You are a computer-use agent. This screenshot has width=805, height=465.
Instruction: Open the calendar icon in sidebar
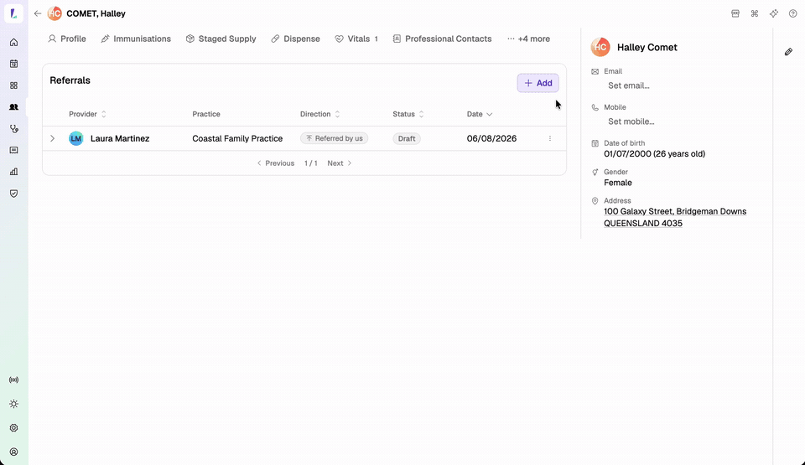14,64
